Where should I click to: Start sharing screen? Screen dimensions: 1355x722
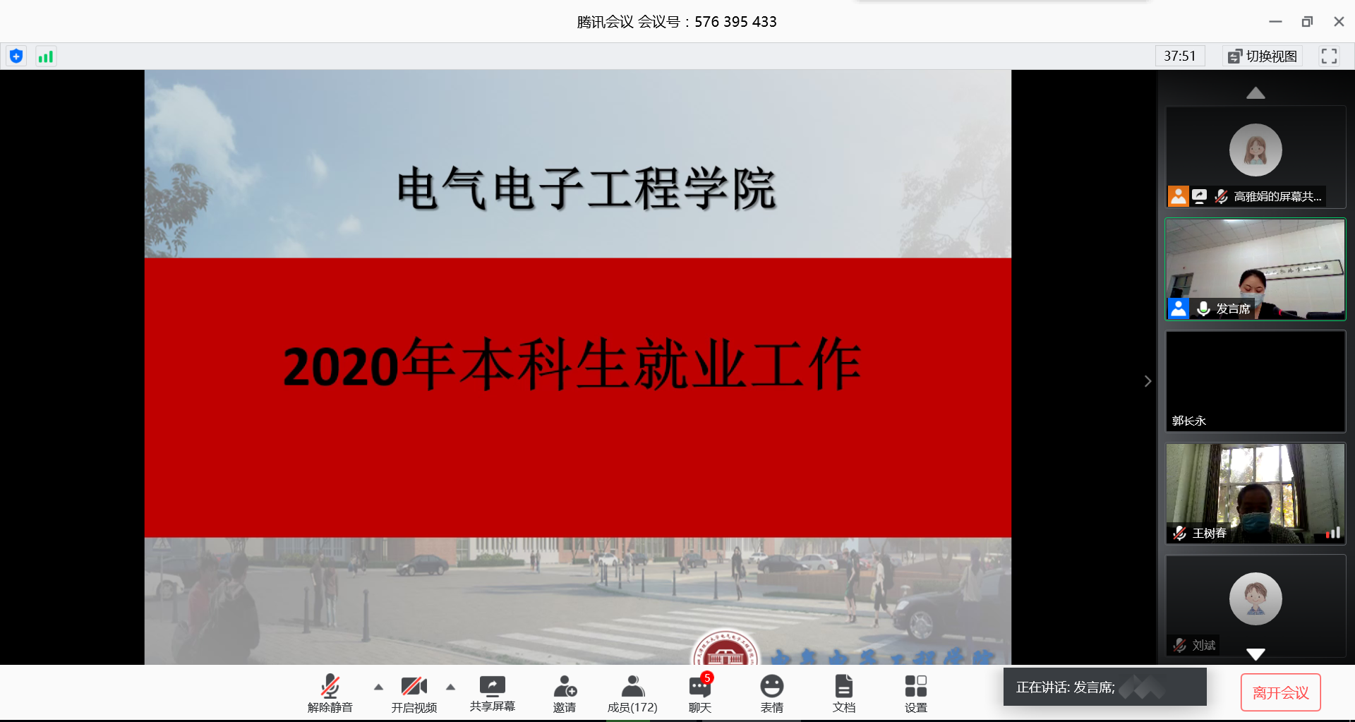(493, 693)
